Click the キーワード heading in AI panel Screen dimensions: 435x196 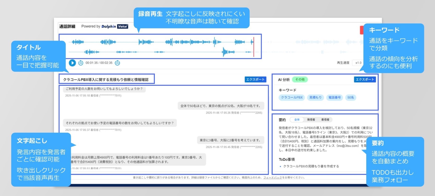pos(287,90)
